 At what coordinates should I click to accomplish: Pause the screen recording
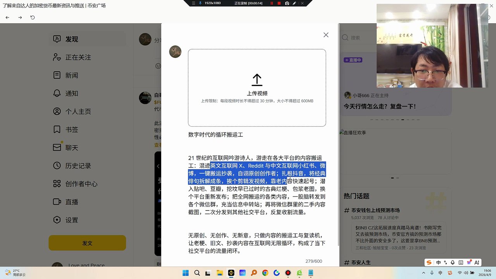(271, 3)
